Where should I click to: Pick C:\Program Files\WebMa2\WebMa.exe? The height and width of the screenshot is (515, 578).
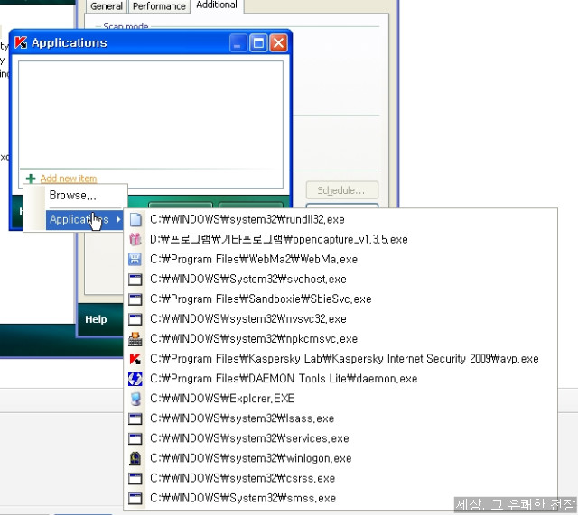(x=340, y=259)
